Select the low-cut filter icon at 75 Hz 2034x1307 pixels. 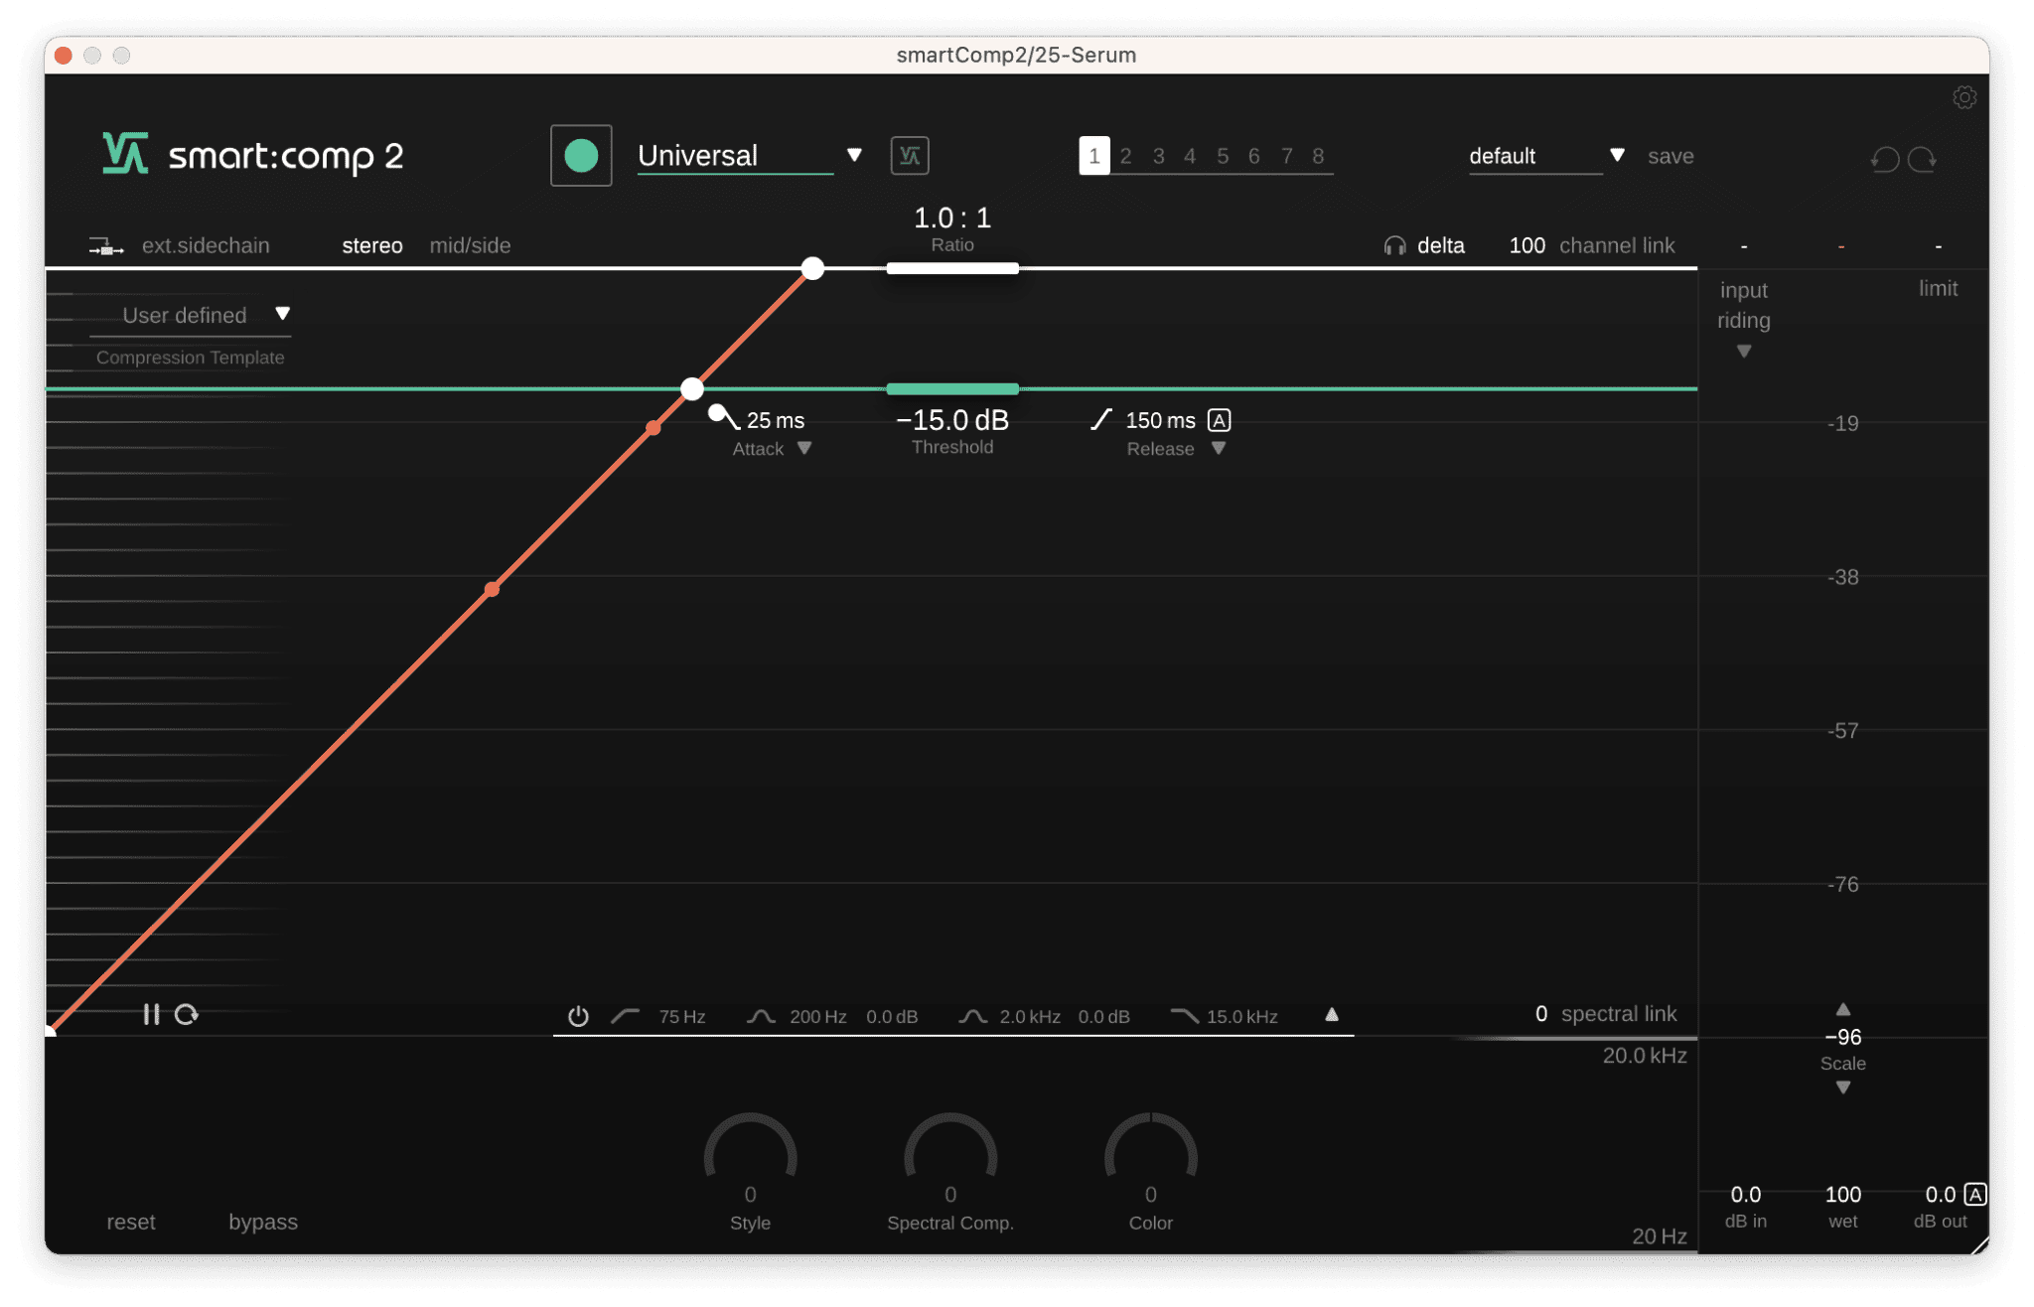(626, 1016)
